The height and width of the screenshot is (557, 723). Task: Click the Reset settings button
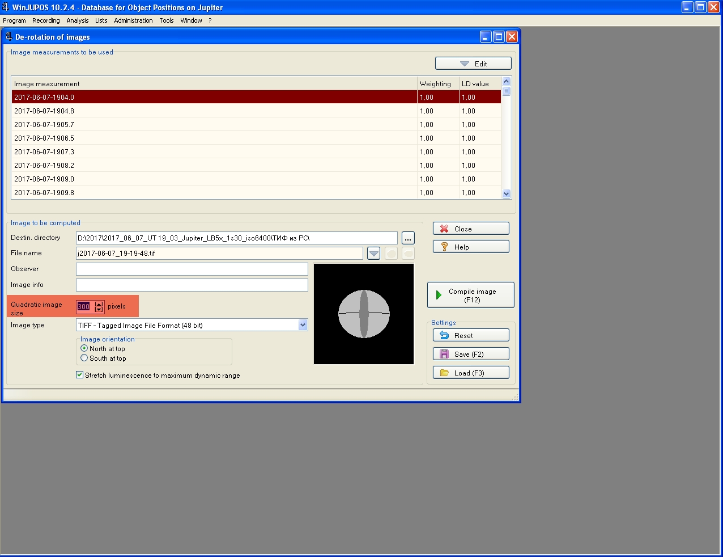[471, 335]
